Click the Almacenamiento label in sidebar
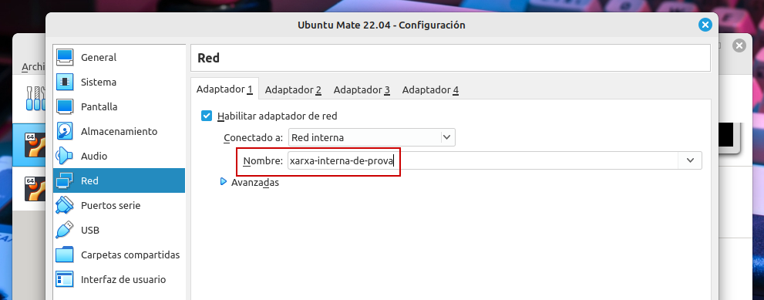 tap(119, 131)
